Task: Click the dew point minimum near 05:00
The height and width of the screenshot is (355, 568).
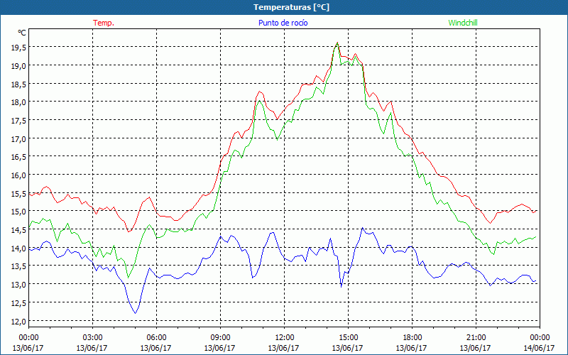Action: point(136,313)
